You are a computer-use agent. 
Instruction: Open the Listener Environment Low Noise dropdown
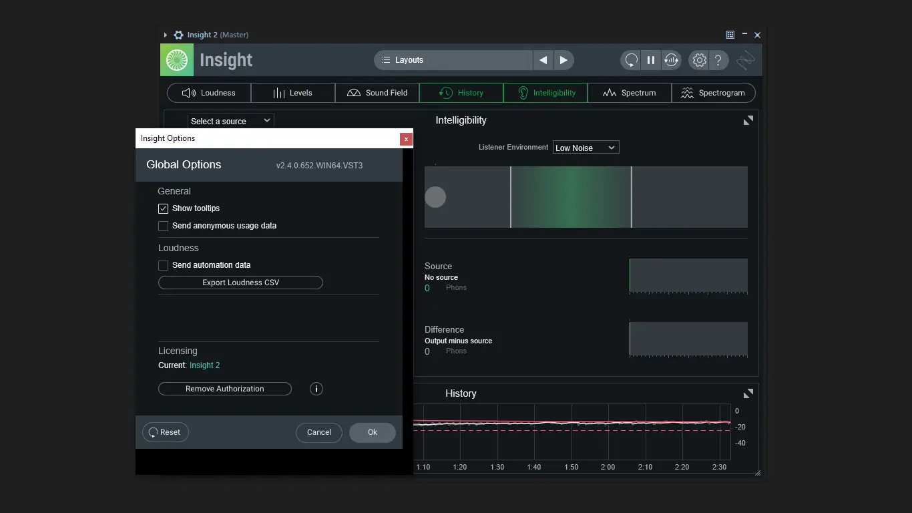click(586, 148)
